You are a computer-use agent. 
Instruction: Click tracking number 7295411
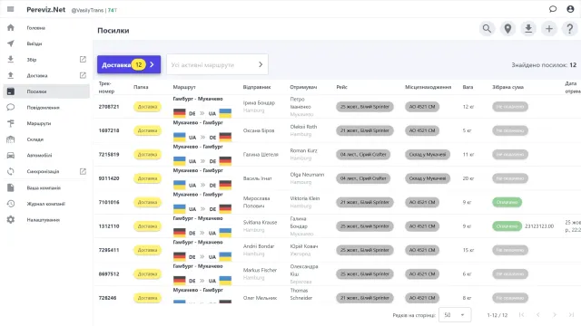(x=109, y=250)
